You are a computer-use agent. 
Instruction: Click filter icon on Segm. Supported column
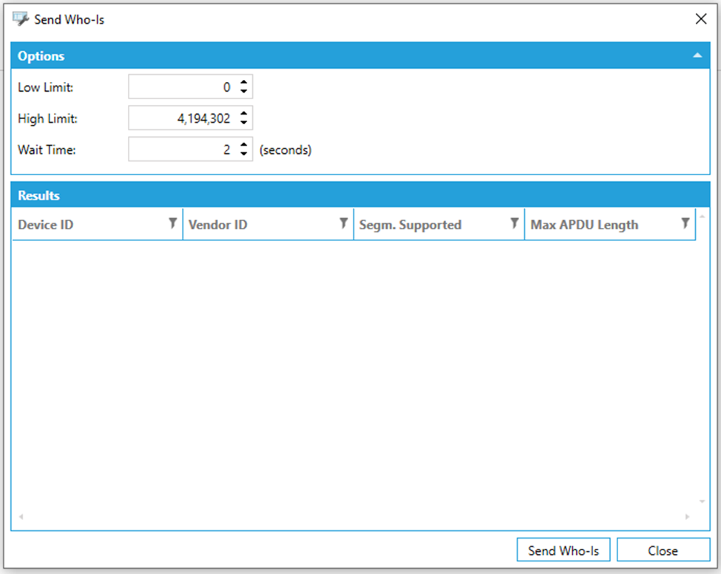[514, 224]
